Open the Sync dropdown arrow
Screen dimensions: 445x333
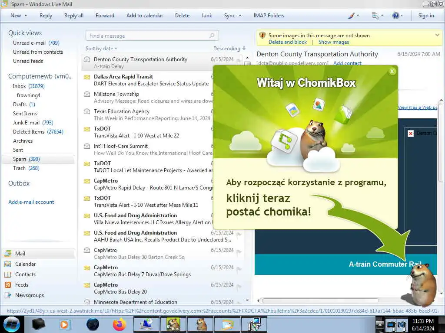pyautogui.click(x=240, y=16)
